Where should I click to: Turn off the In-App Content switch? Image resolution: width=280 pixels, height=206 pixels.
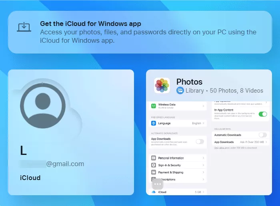click(263, 114)
